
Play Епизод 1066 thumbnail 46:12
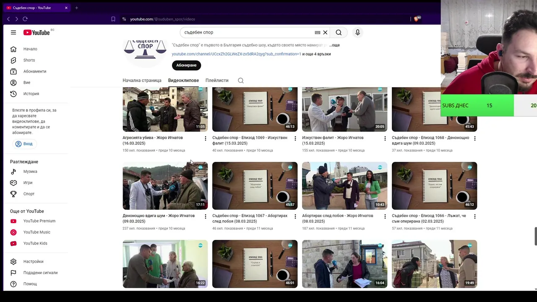434,186
